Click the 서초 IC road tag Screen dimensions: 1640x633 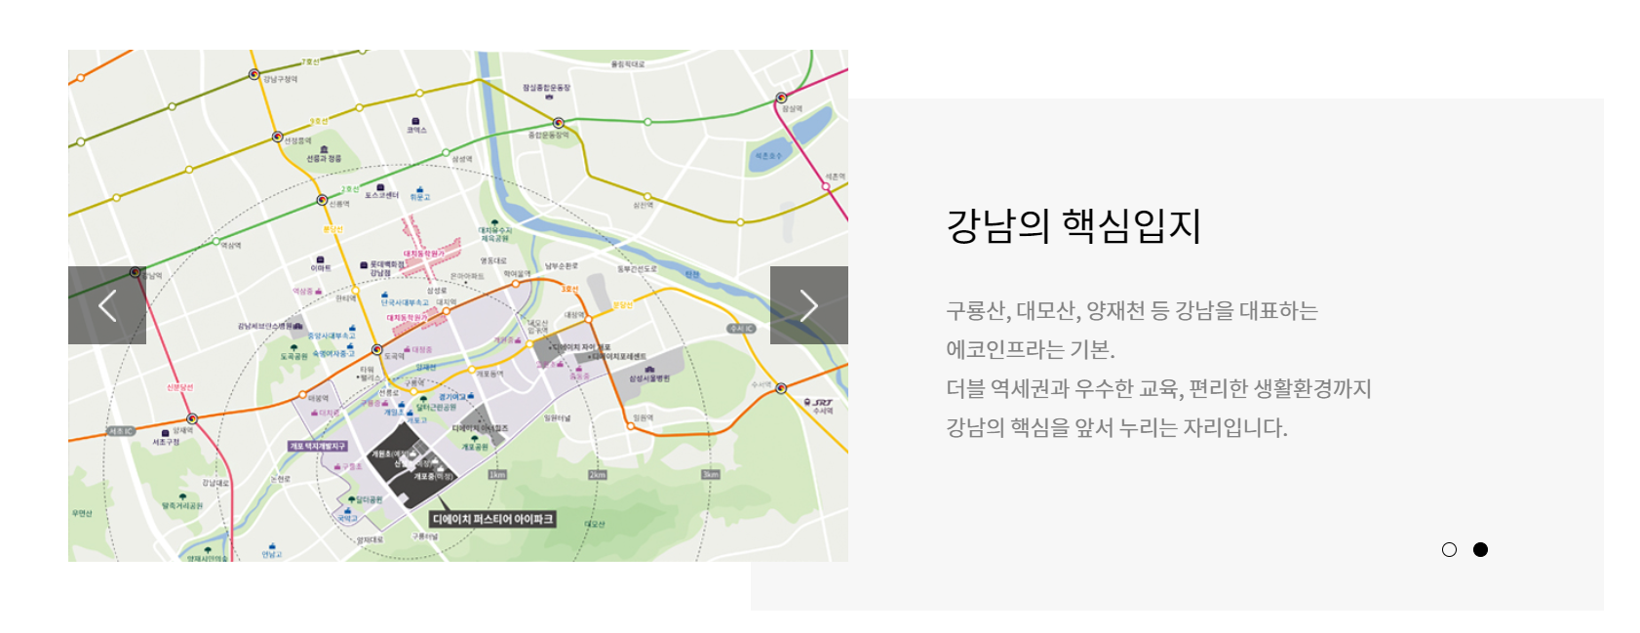tap(121, 430)
